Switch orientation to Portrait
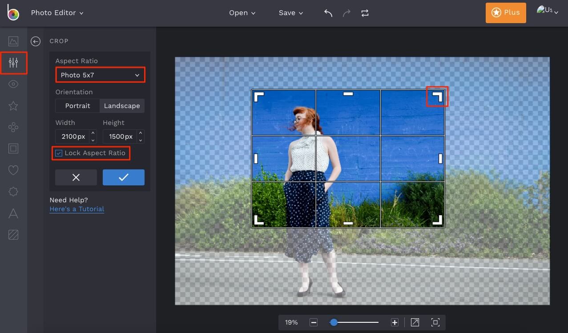This screenshot has width=568, height=333. coord(78,106)
